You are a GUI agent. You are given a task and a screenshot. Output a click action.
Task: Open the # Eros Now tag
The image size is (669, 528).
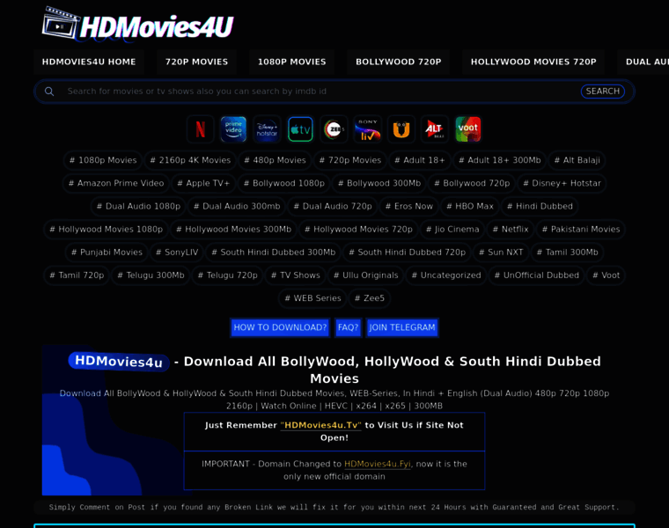pos(408,207)
